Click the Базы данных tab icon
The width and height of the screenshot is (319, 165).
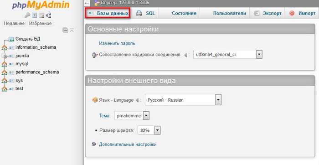[91, 13]
